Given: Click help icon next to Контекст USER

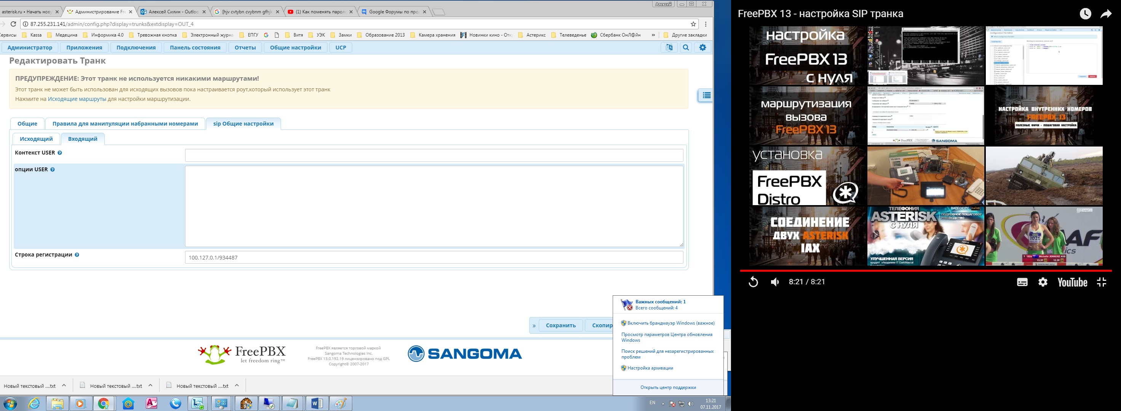Looking at the screenshot, I should [x=60, y=153].
